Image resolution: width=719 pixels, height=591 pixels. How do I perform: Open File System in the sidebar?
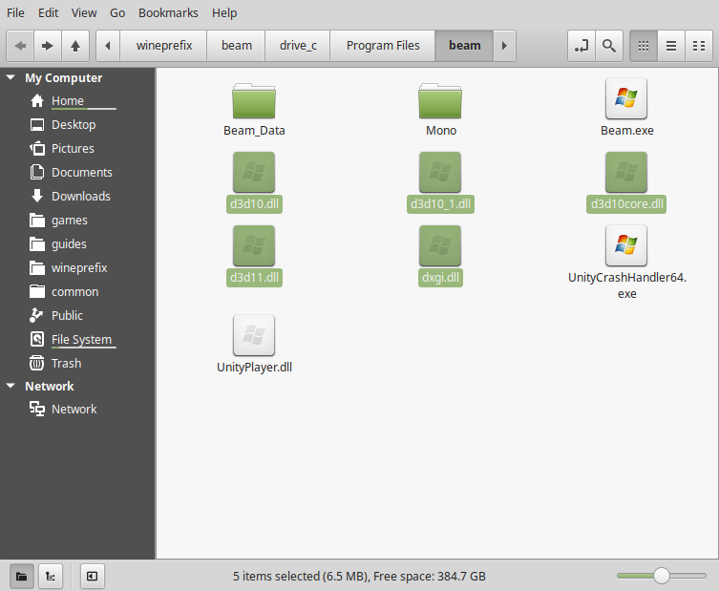[x=81, y=339]
